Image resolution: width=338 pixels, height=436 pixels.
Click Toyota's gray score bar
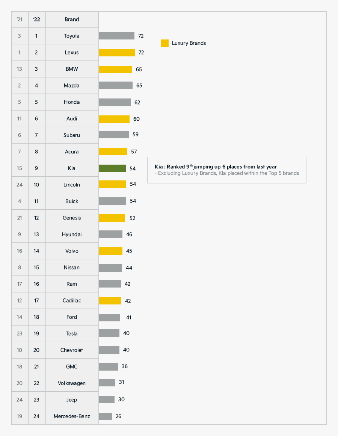pos(117,36)
